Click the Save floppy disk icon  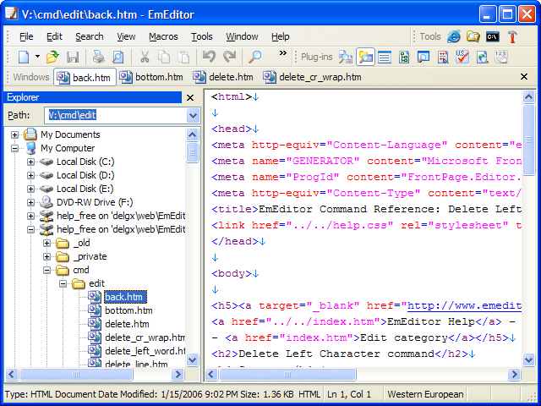pyautogui.click(x=73, y=57)
